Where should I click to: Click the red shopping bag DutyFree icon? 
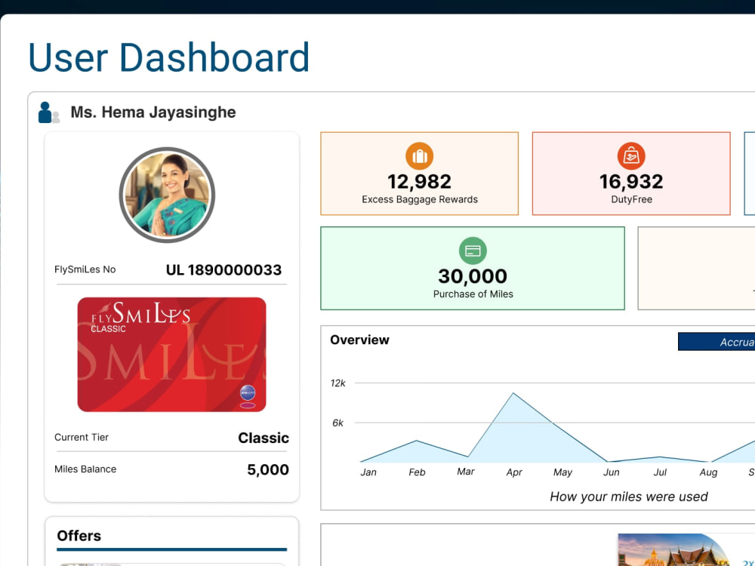tap(631, 156)
